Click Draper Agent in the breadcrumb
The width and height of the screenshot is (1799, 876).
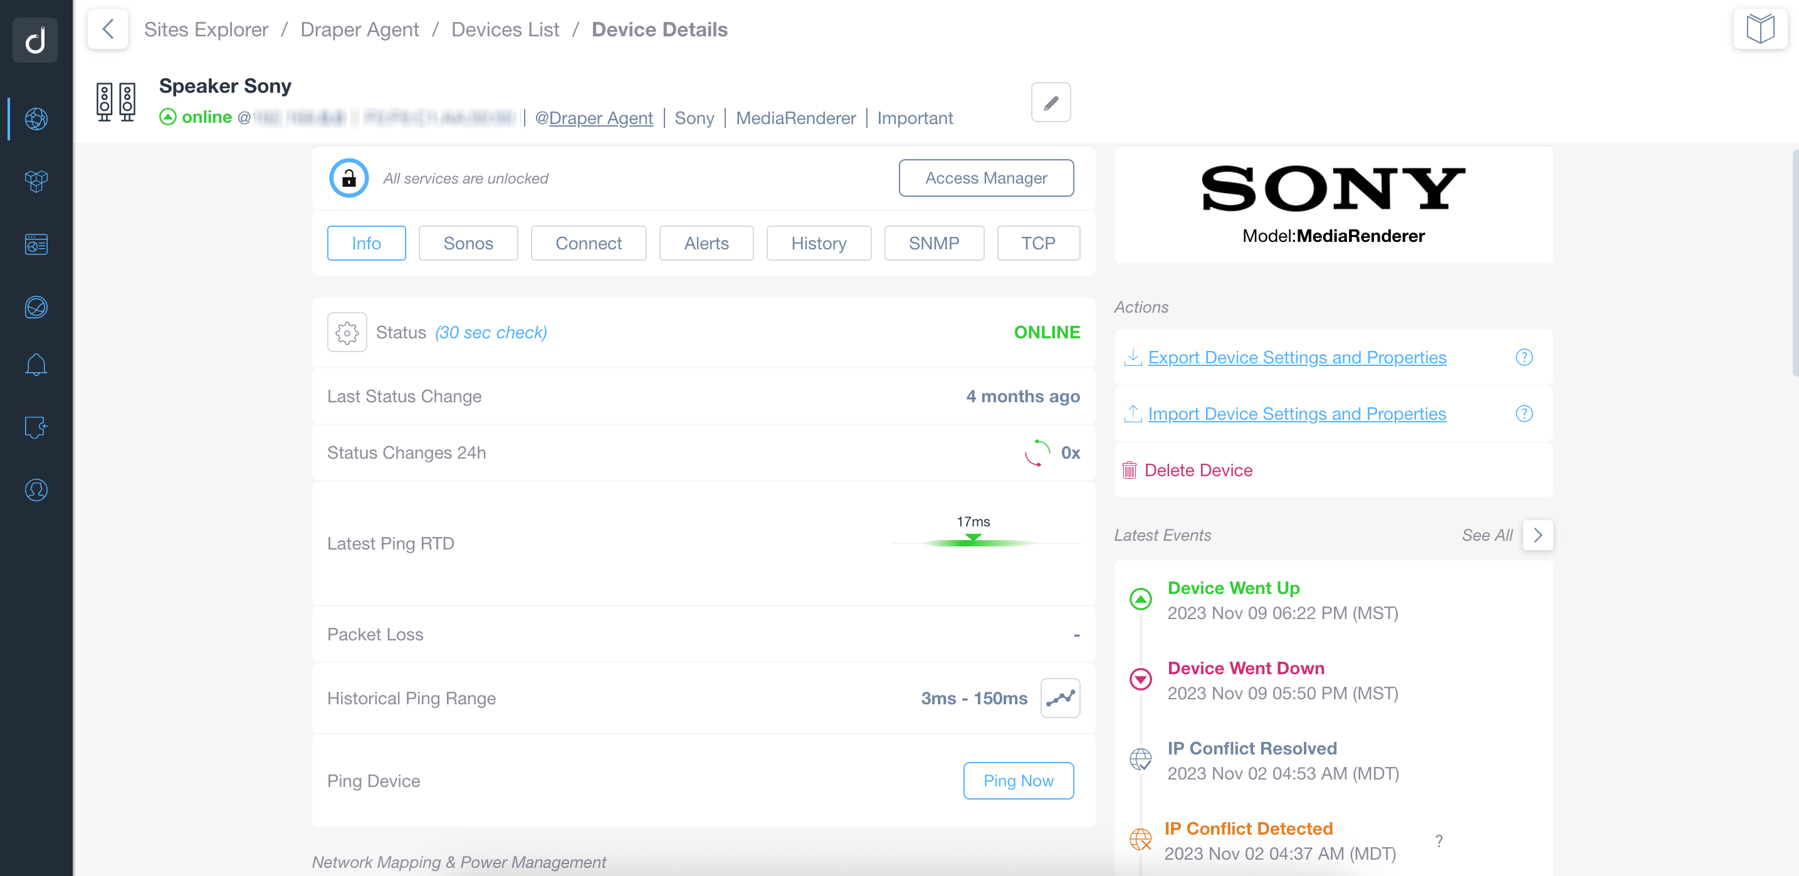coord(360,29)
